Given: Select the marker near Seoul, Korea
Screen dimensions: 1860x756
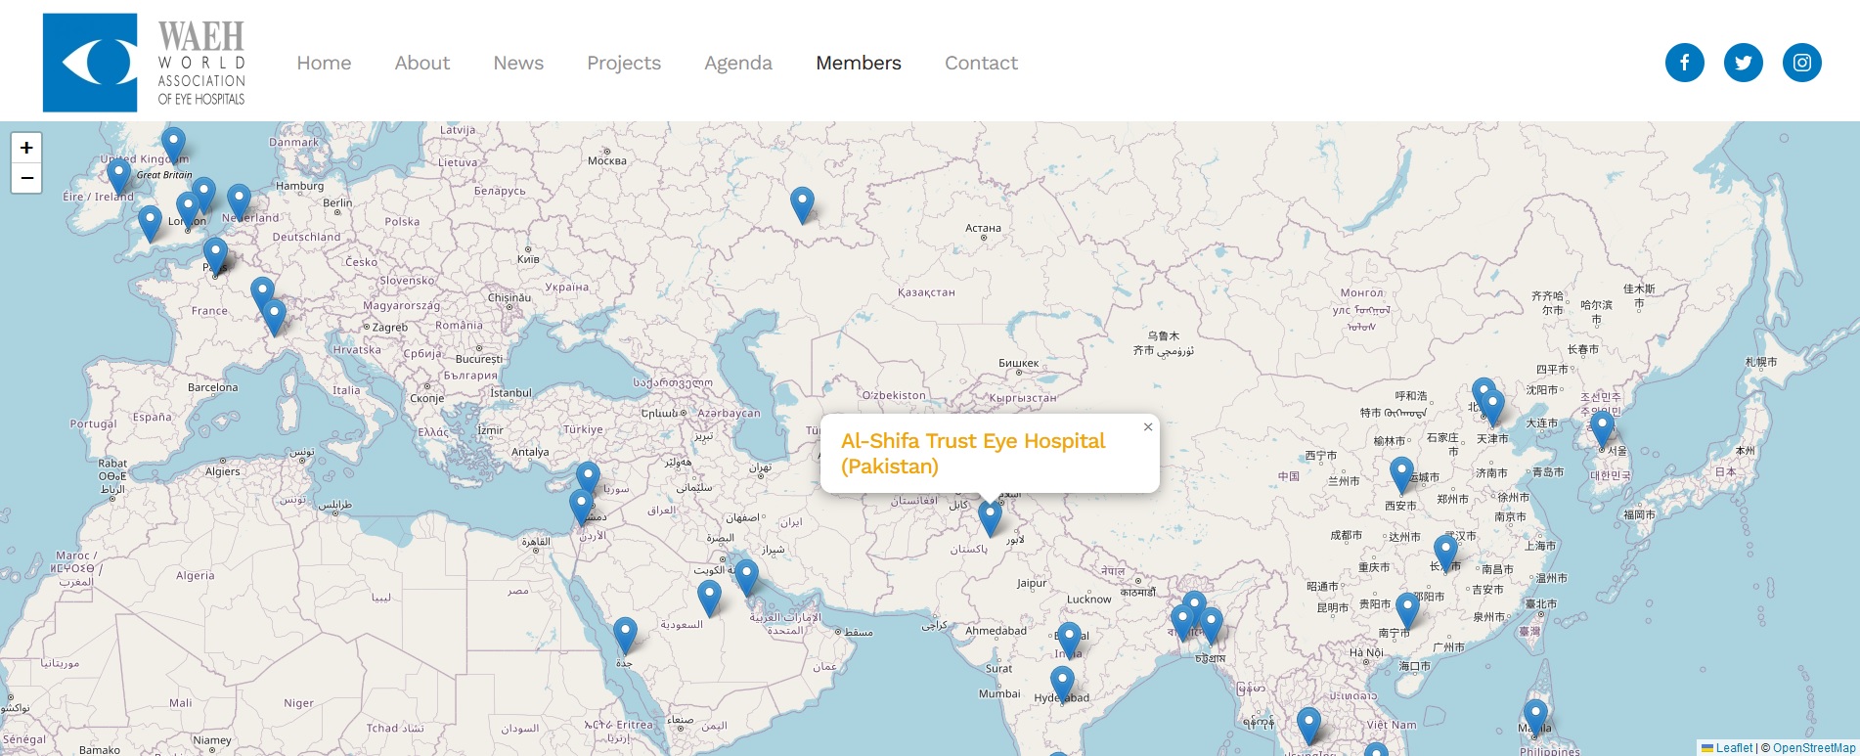Looking at the screenshot, I should click(x=1602, y=429).
